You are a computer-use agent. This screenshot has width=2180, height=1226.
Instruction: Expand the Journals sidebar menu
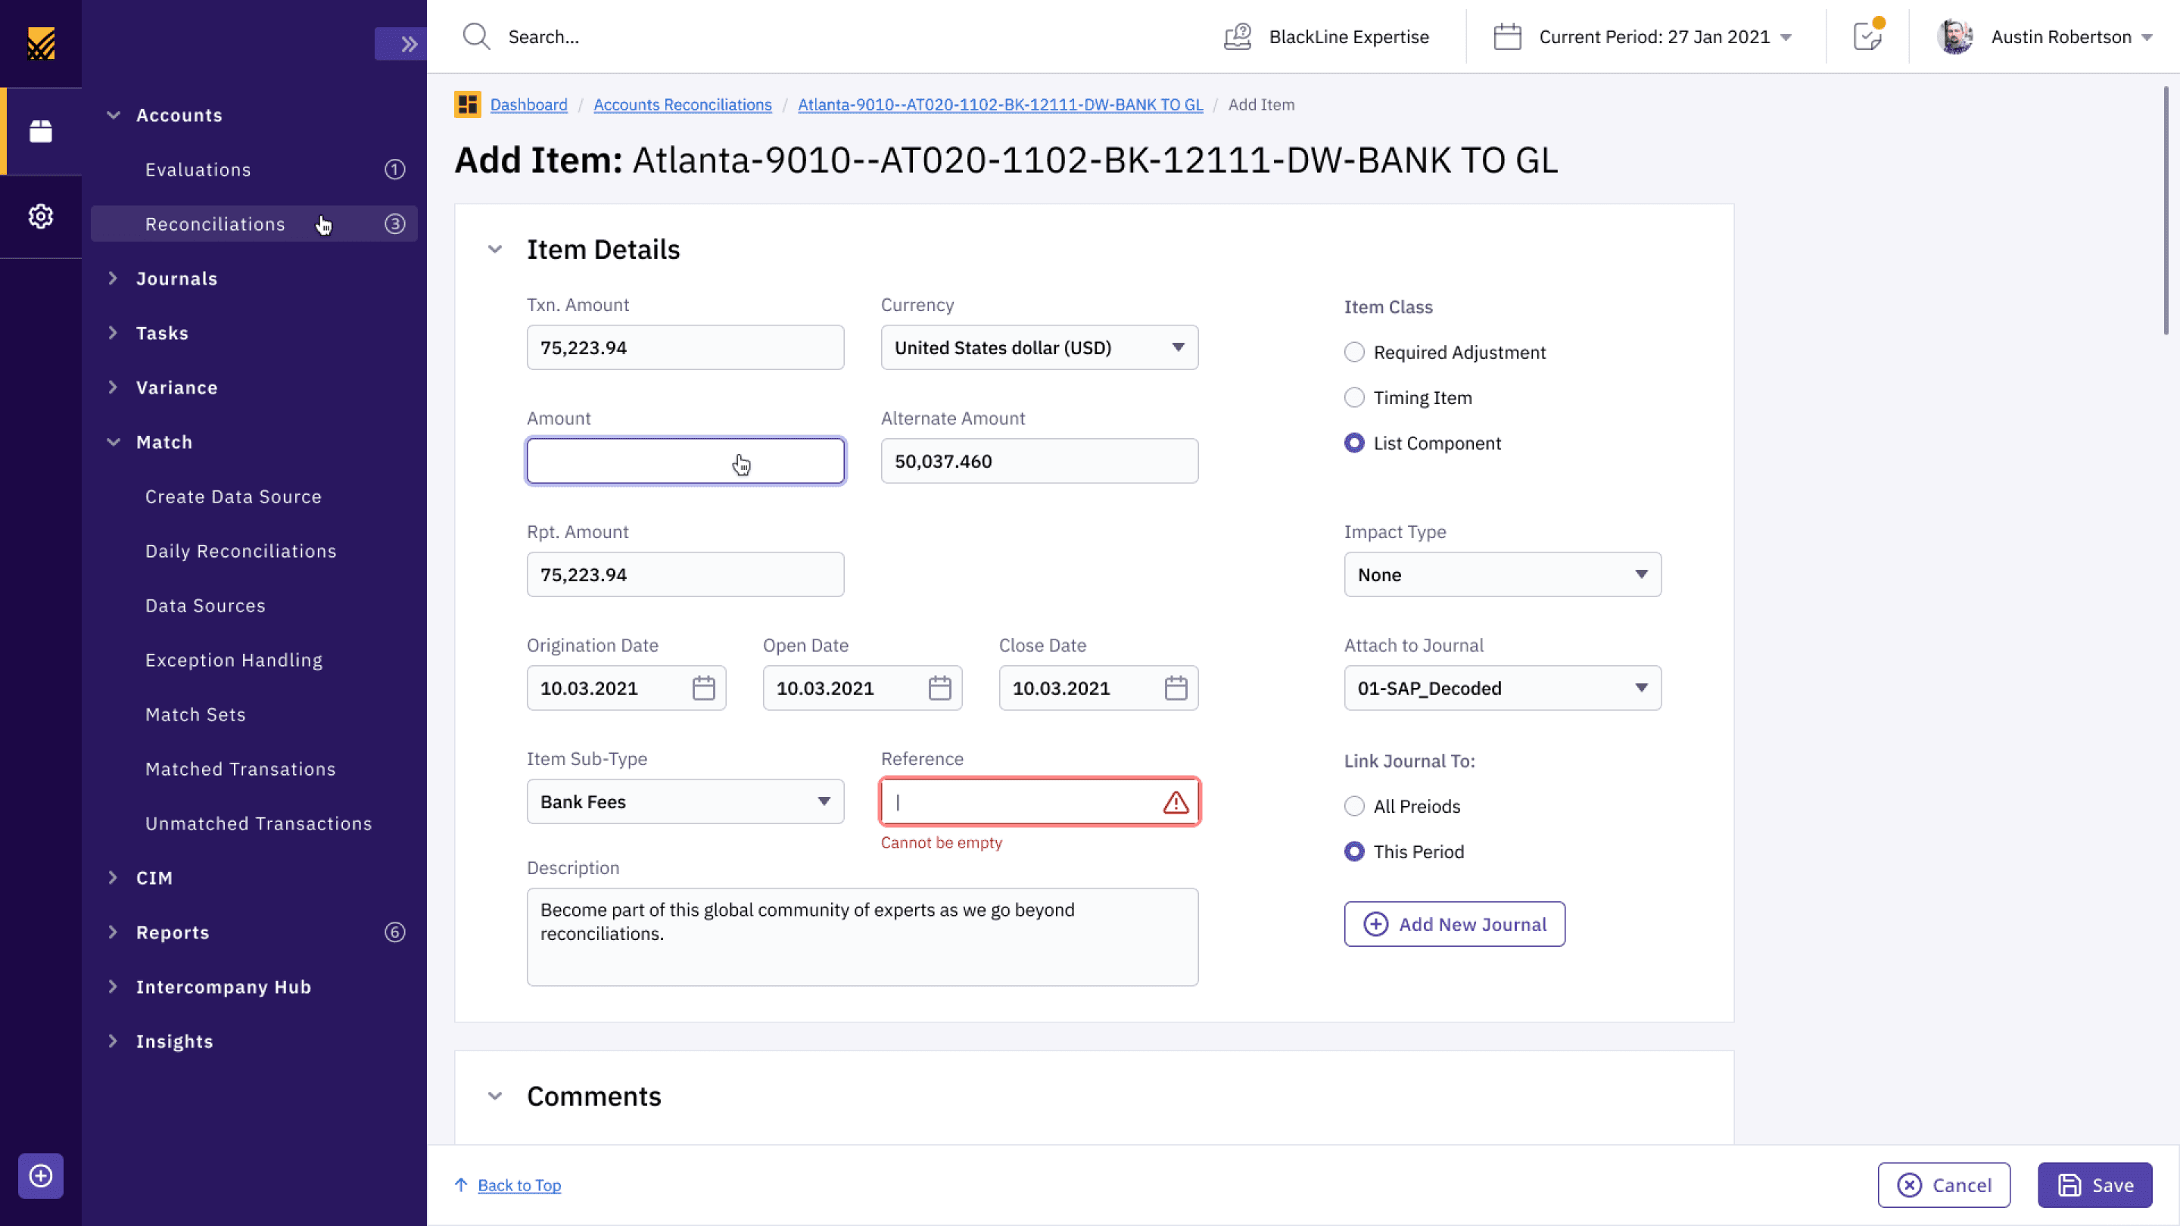coord(176,278)
